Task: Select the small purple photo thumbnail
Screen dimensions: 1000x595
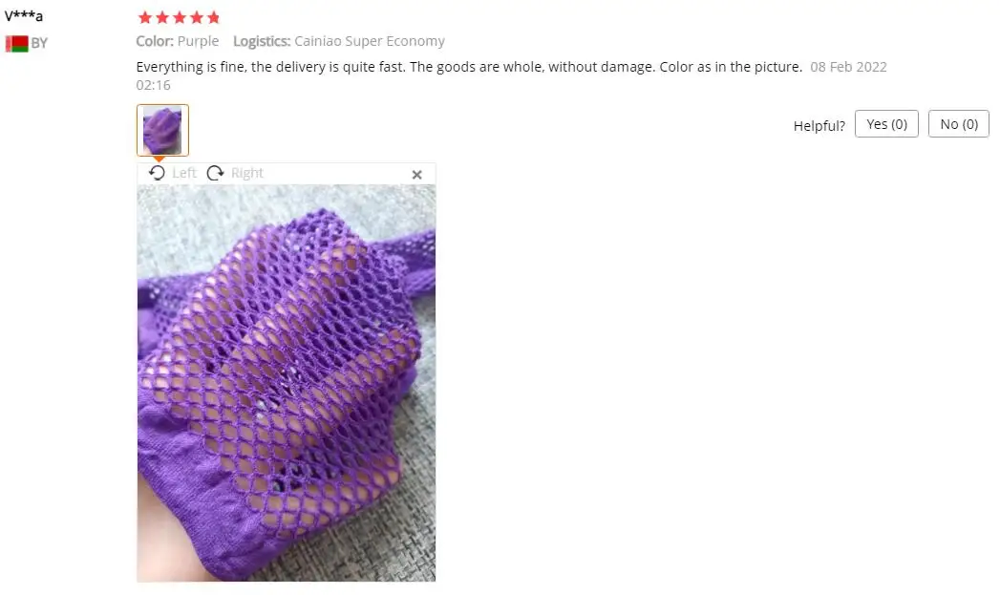Action: [162, 130]
